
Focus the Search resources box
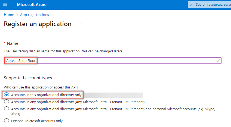pyautogui.click(x=212, y=4)
